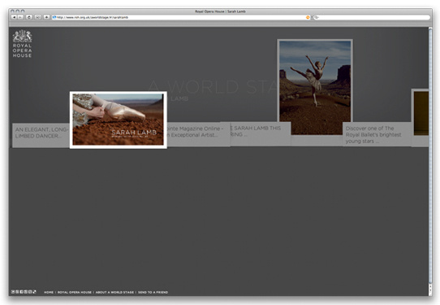Viewport: 440px width, 305px height.
Task: Open the 'AN ELEGANT, LONG-LIMBED DANCER' card
Action: [x=41, y=135]
